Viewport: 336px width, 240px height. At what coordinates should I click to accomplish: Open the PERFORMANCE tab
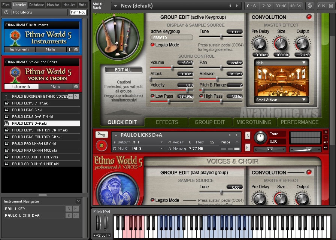coord(299,122)
